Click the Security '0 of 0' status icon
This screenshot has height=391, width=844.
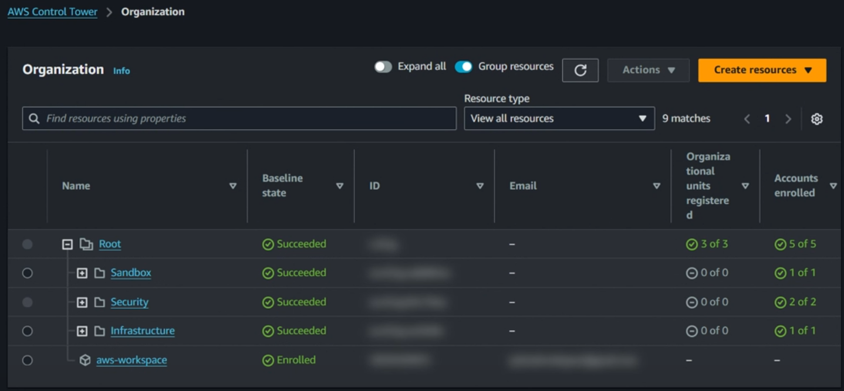pyautogui.click(x=692, y=302)
